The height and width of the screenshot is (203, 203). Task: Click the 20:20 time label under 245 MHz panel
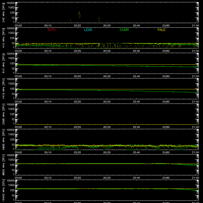tap(77, 26)
